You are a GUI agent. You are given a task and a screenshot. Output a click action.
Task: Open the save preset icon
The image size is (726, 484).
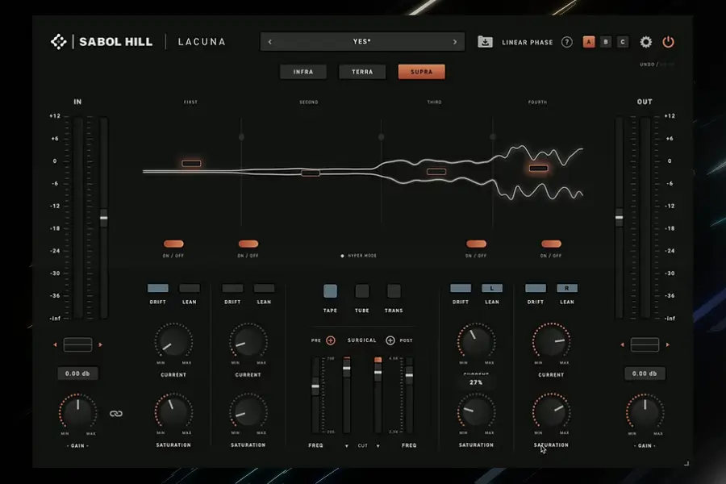click(x=485, y=42)
